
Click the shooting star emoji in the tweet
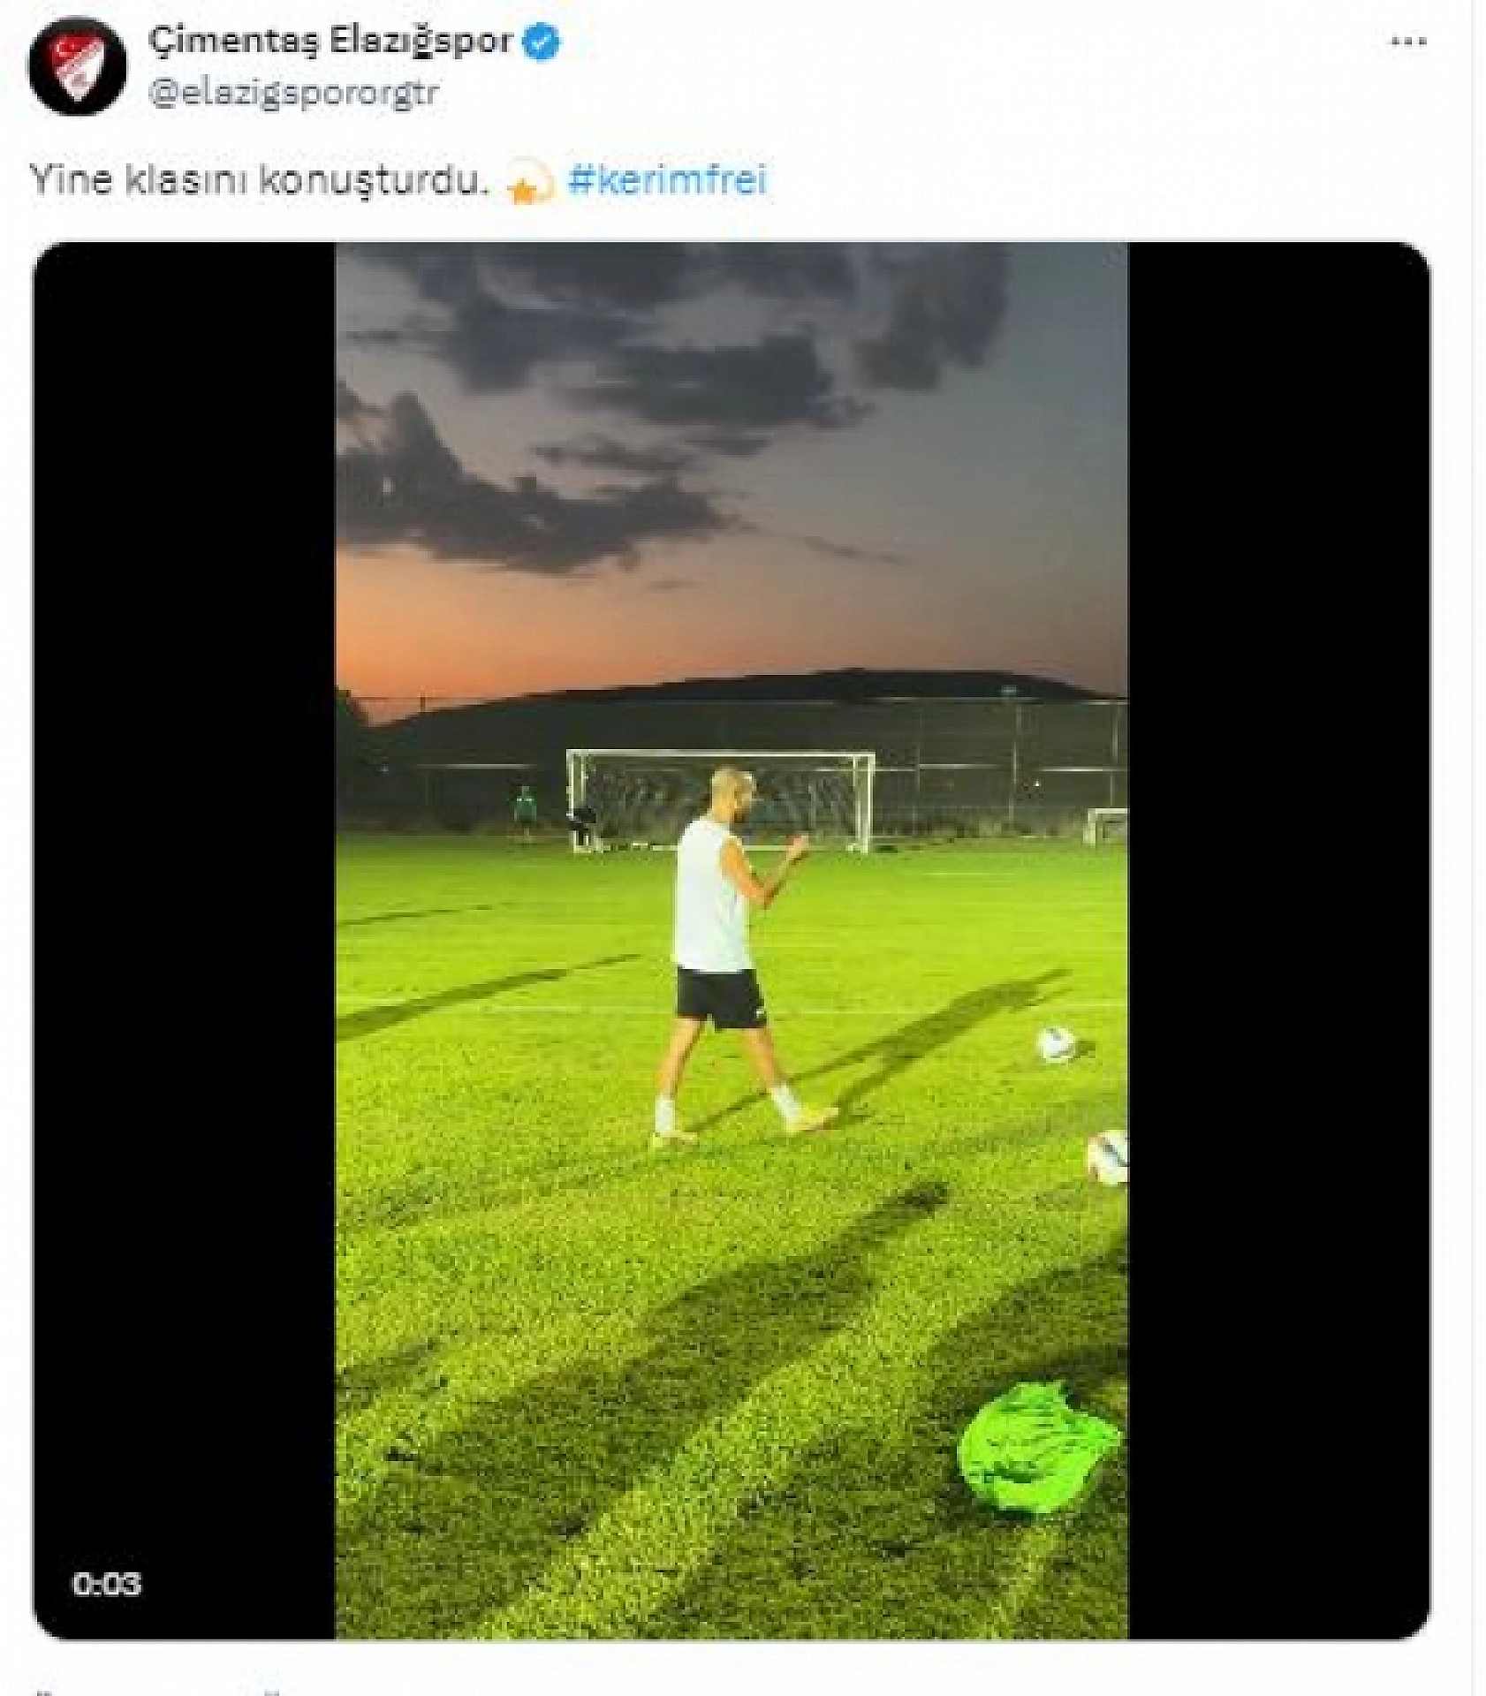532,182
